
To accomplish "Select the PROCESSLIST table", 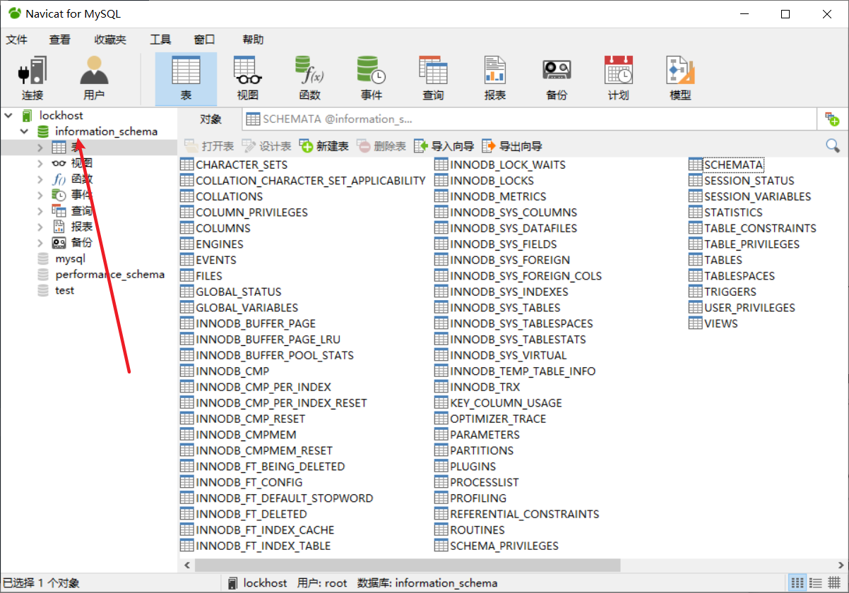I will coord(485,482).
